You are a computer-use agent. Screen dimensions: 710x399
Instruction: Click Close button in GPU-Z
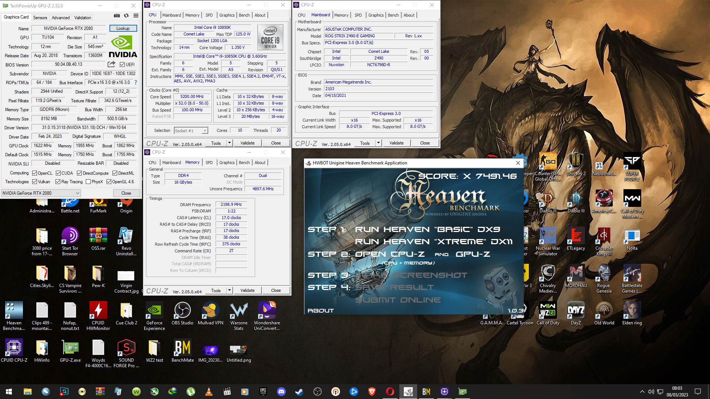(x=126, y=193)
